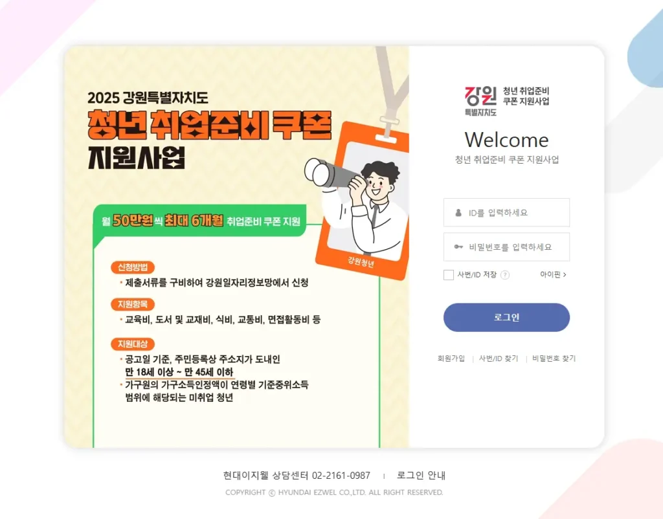This screenshot has height=519, width=663.
Task: Open the 로그인 안내 footer link
Action: tap(421, 476)
